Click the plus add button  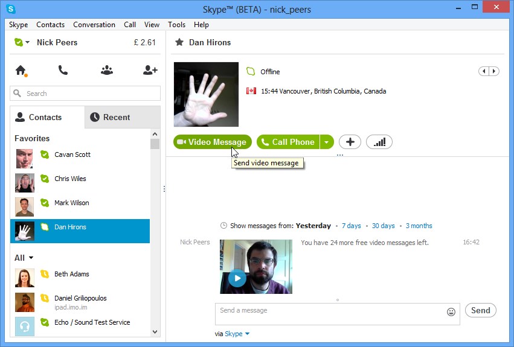(350, 142)
